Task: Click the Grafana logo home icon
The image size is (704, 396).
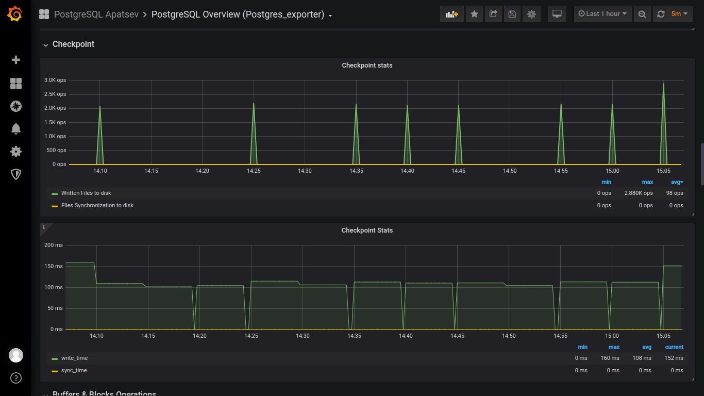Action: point(15,14)
